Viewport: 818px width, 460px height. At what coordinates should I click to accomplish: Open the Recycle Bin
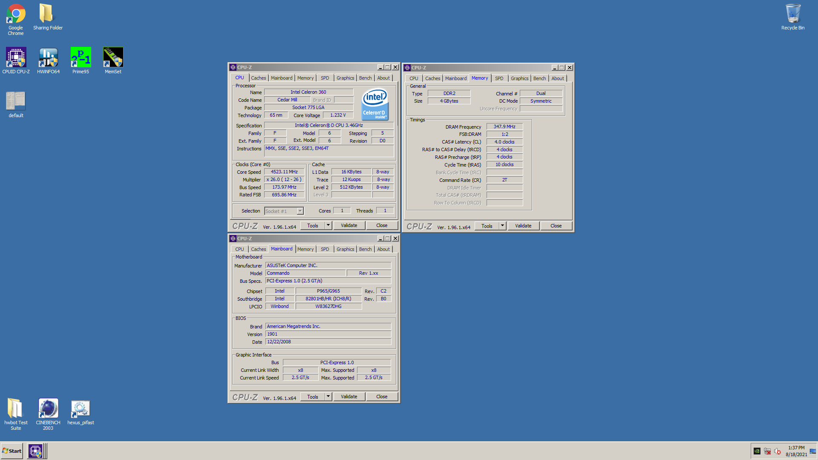(793, 17)
